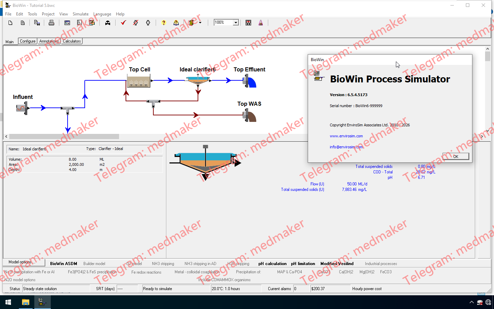Viewport: 494px width, 309px height.
Task: Click the $200.37 power cost field
Action: pyautogui.click(x=331, y=289)
